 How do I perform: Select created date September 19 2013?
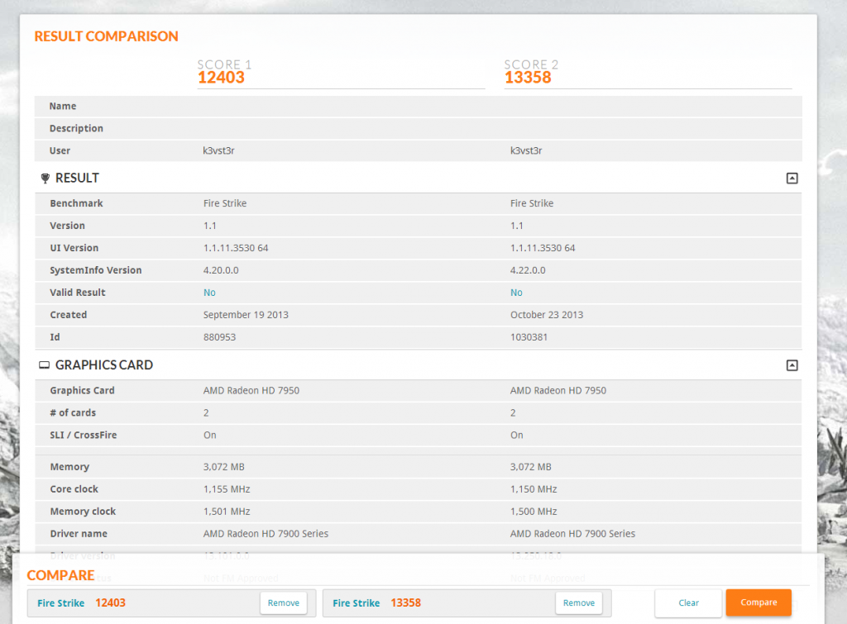tap(246, 315)
